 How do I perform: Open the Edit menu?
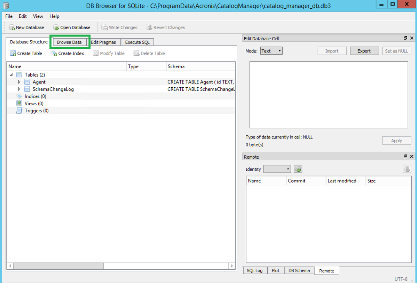click(x=23, y=16)
